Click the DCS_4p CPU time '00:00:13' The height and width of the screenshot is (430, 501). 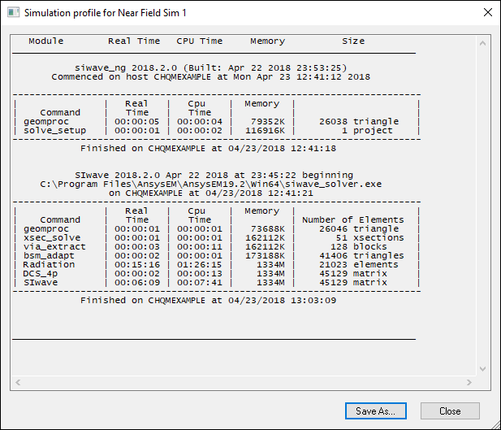click(x=200, y=274)
